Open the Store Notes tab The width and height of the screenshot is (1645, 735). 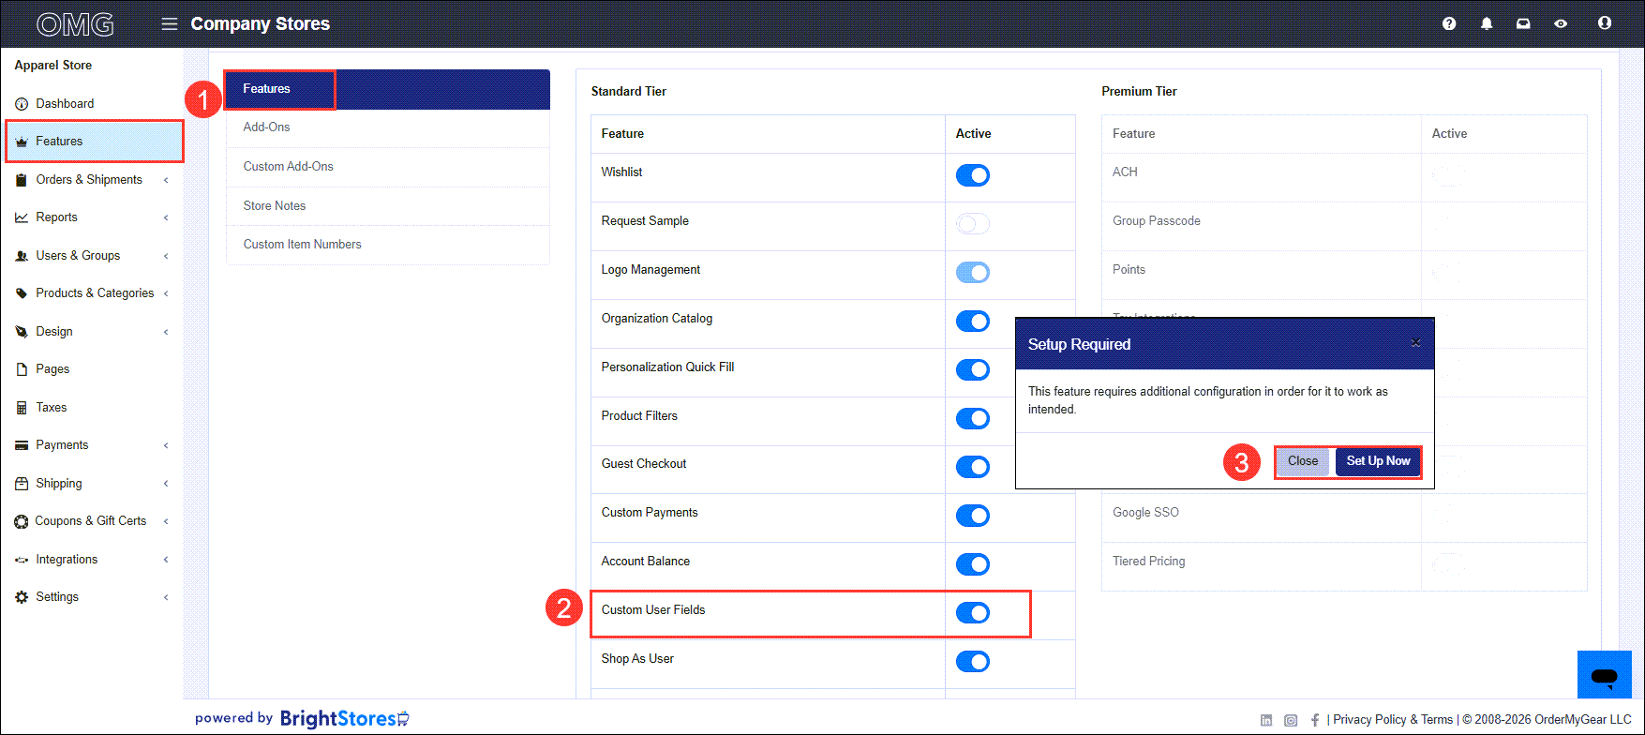387,206
